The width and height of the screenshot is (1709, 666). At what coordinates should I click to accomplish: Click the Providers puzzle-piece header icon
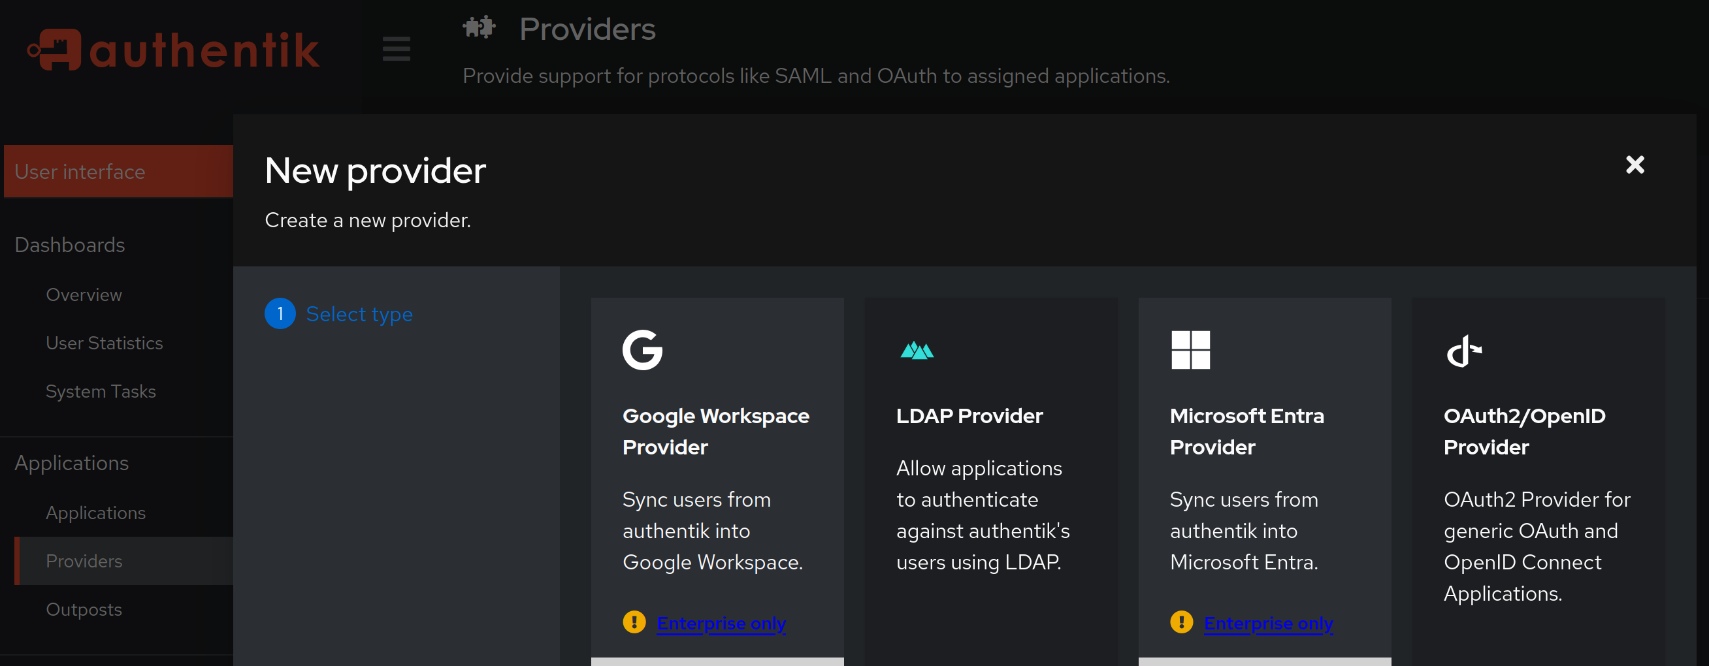coord(479,28)
